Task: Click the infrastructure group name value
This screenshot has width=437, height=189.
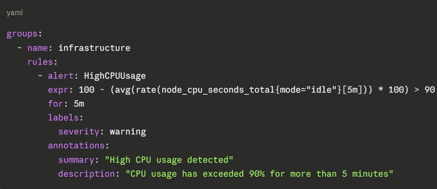Action: pos(94,48)
